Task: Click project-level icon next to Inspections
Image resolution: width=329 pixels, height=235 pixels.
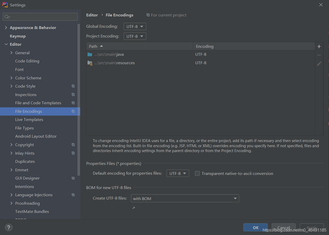Action: (73, 95)
